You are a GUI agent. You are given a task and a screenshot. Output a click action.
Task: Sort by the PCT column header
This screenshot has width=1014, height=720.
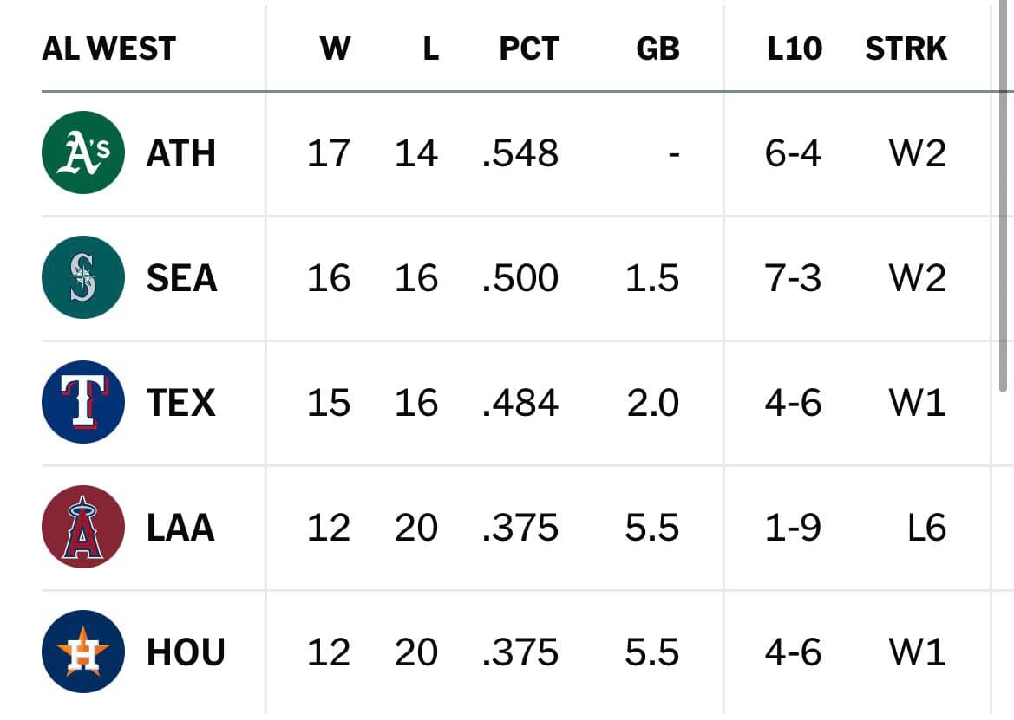click(529, 49)
